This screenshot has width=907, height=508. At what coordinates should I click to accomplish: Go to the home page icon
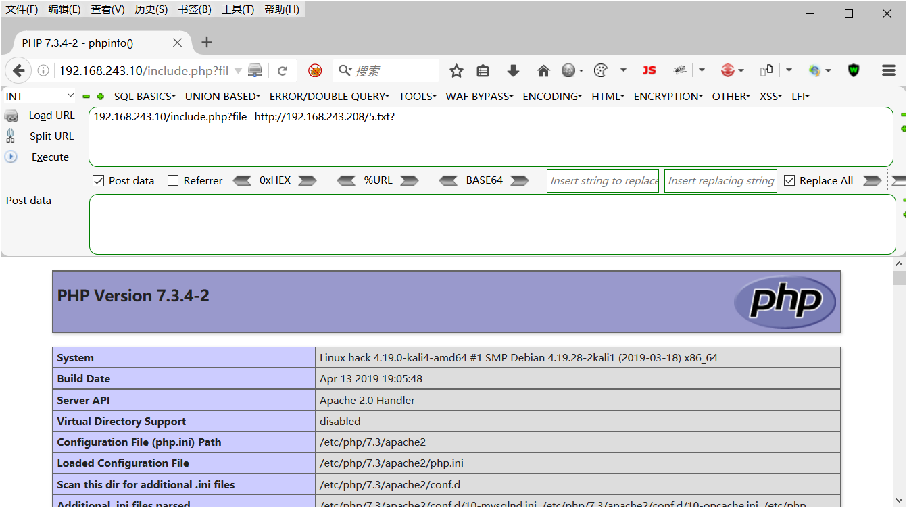click(x=543, y=70)
